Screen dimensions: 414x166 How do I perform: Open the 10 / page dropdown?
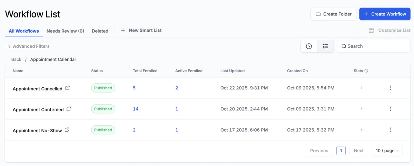(x=387, y=151)
